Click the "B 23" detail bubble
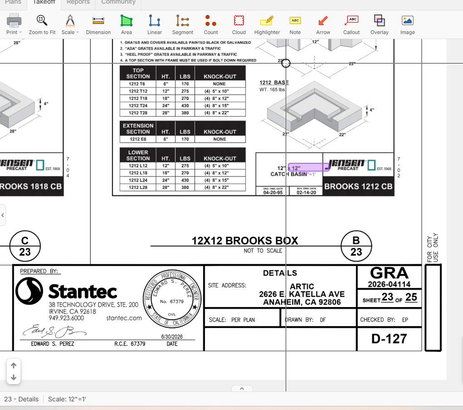463x410 pixels. pyautogui.click(x=356, y=246)
